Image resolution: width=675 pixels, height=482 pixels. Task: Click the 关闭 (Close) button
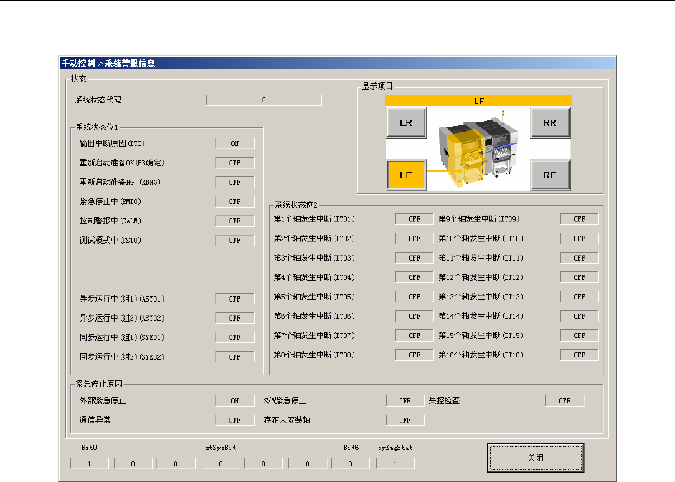click(535, 458)
